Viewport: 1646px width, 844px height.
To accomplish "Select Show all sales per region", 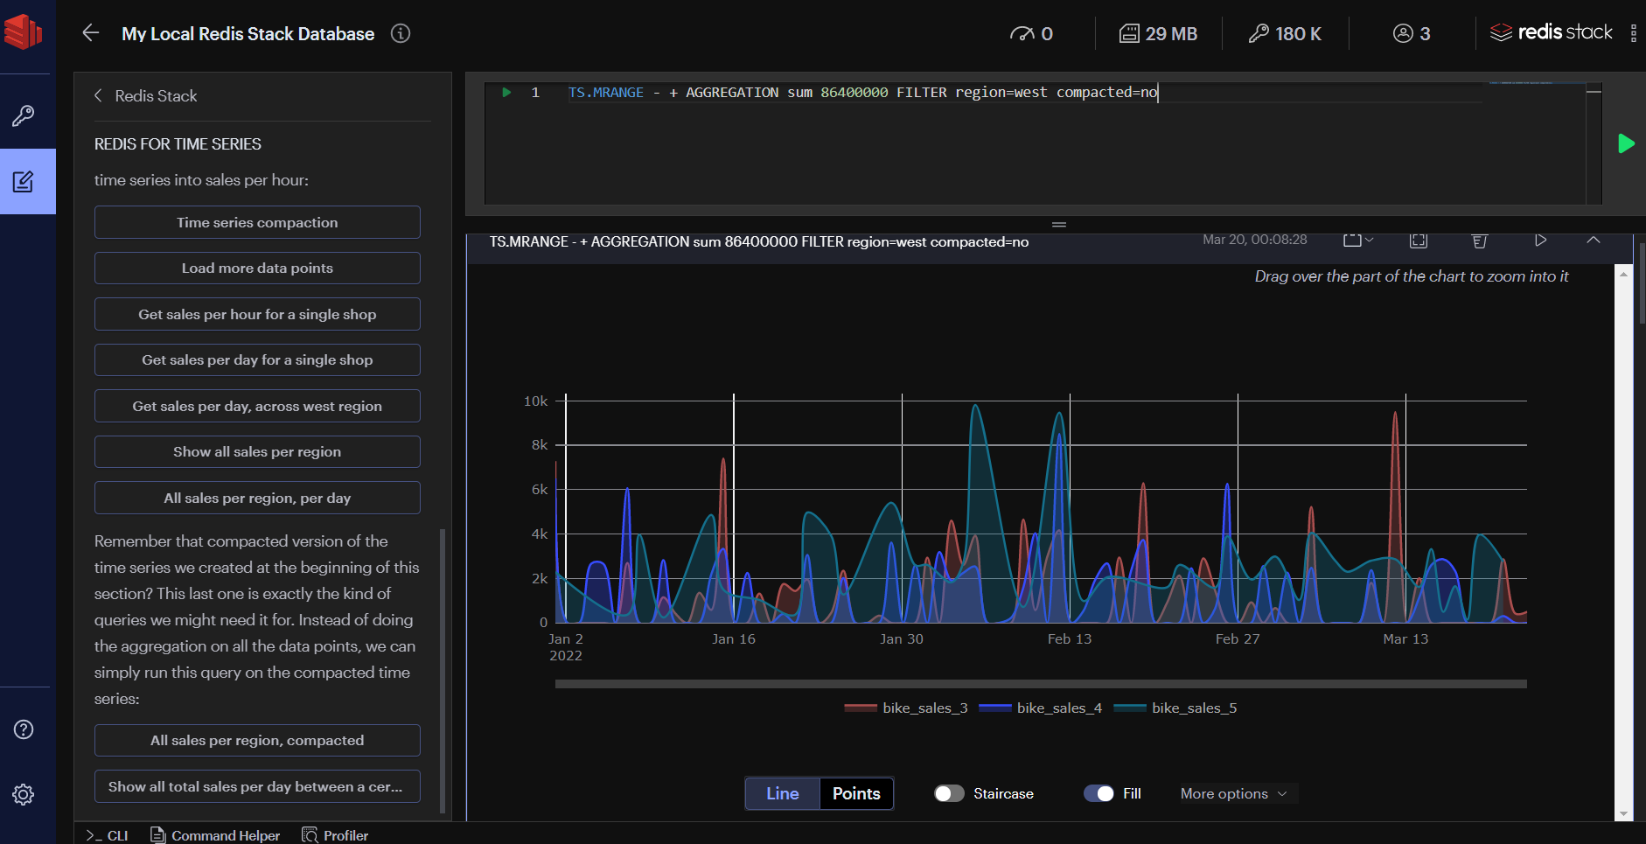I will click(256, 451).
